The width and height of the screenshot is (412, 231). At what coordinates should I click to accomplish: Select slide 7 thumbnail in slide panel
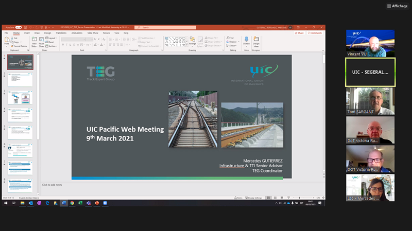(x=20, y=168)
